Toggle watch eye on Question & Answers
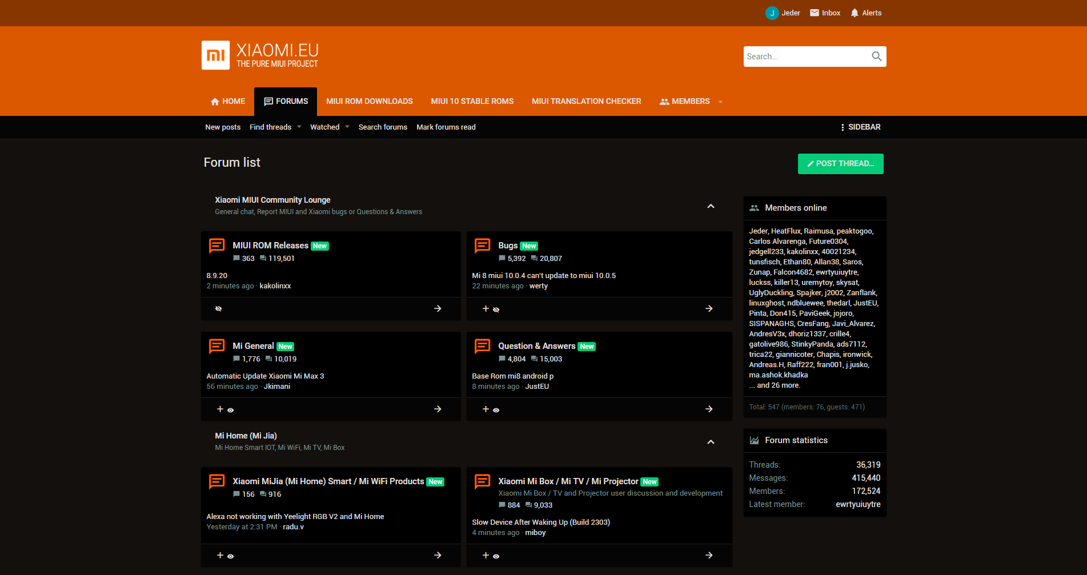 coord(496,410)
